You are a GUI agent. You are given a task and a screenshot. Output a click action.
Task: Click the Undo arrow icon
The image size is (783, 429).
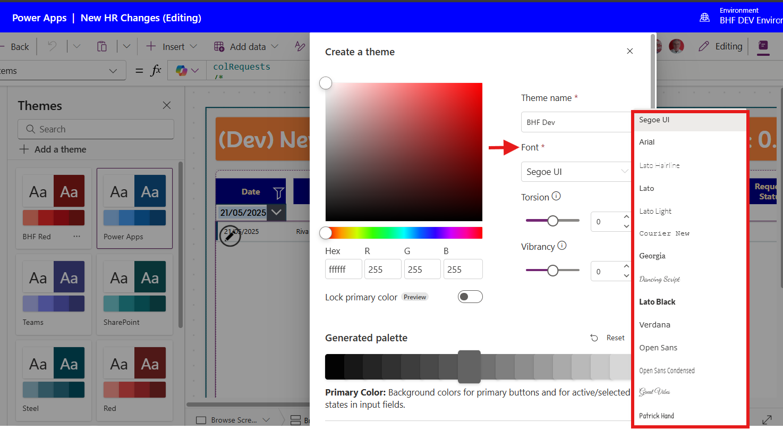pos(52,46)
